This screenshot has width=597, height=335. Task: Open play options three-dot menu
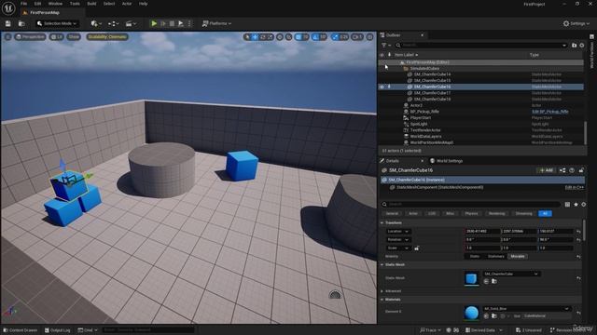tap(189, 23)
